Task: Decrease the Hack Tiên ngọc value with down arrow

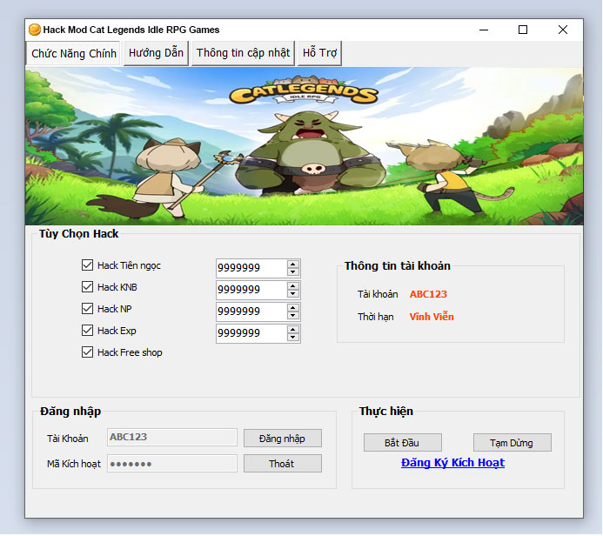Action: coord(293,271)
